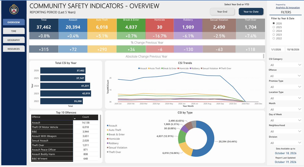Image resolution: width=304 pixels, height=167 pixels.
Task: Click the October 18, 2026 data date
Action: (x=286, y=153)
